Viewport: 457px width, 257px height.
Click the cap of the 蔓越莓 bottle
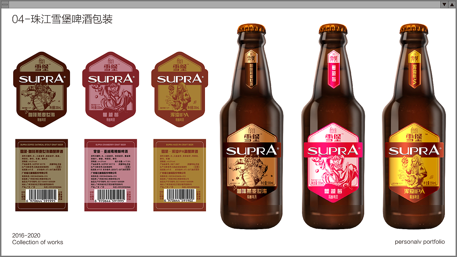(333, 29)
